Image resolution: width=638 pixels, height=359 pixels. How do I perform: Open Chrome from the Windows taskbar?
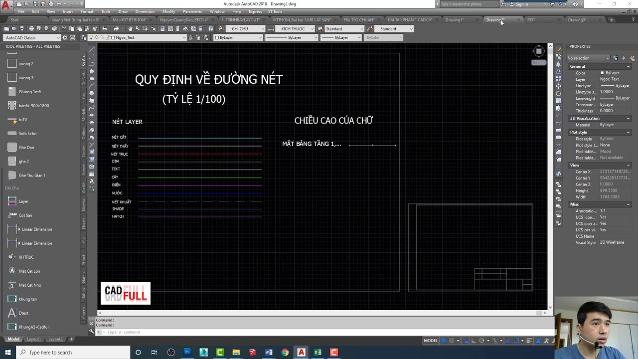(285, 353)
